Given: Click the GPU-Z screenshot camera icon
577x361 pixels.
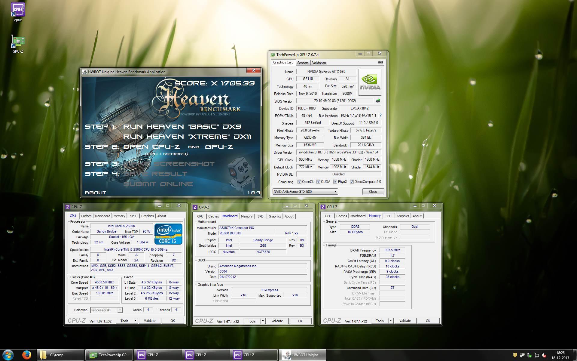Looking at the screenshot, I should (x=380, y=62).
